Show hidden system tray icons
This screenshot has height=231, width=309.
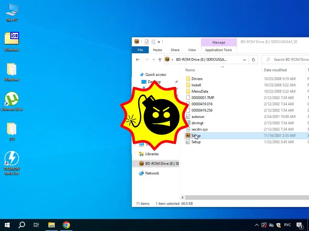tap(256, 225)
